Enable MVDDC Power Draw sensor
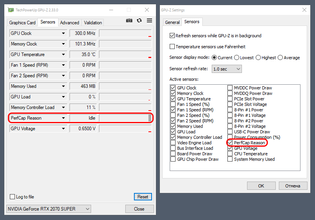 230,88
